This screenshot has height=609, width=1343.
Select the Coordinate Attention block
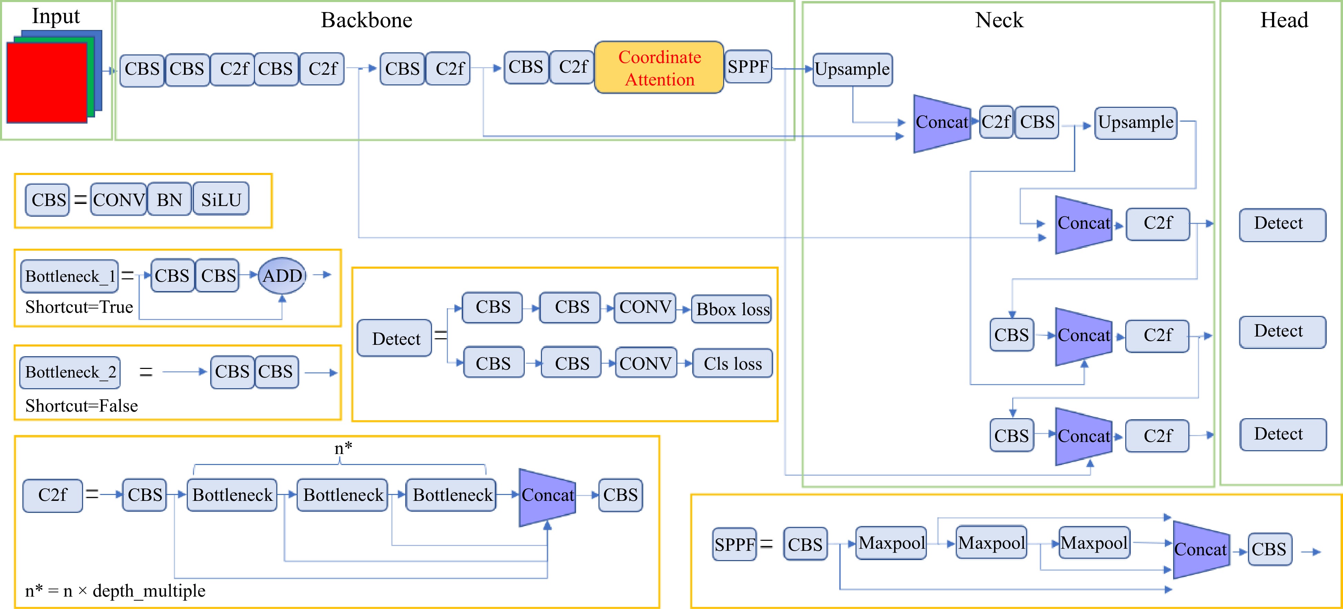pos(659,67)
